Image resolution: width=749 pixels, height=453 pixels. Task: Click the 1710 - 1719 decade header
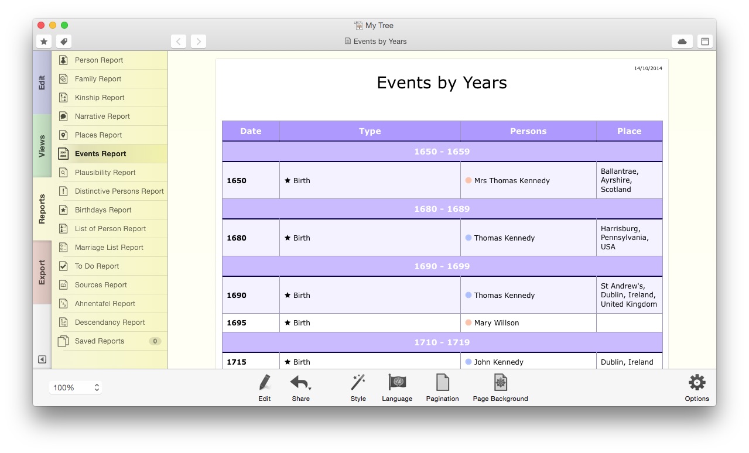point(442,342)
